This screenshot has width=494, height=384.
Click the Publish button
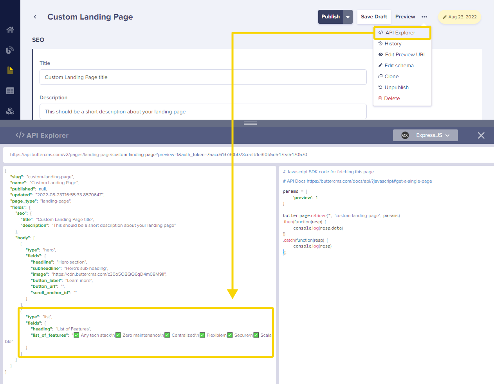[330, 17]
